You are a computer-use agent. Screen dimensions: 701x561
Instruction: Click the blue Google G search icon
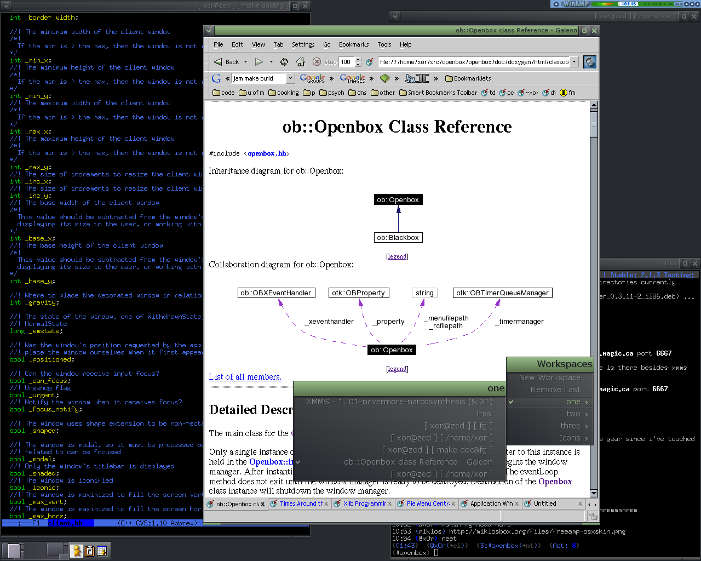(x=216, y=78)
